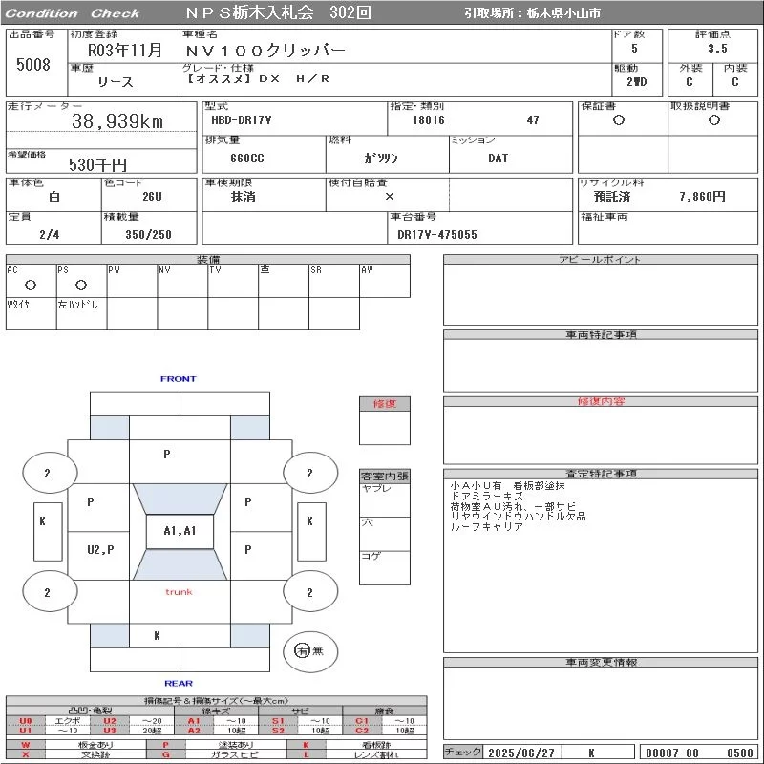Select the grade text "【オススメ】DX H/R"

(x=258, y=79)
